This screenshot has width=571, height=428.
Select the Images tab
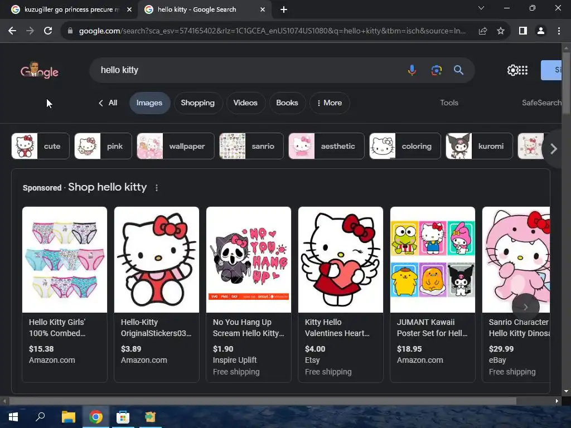[149, 103]
